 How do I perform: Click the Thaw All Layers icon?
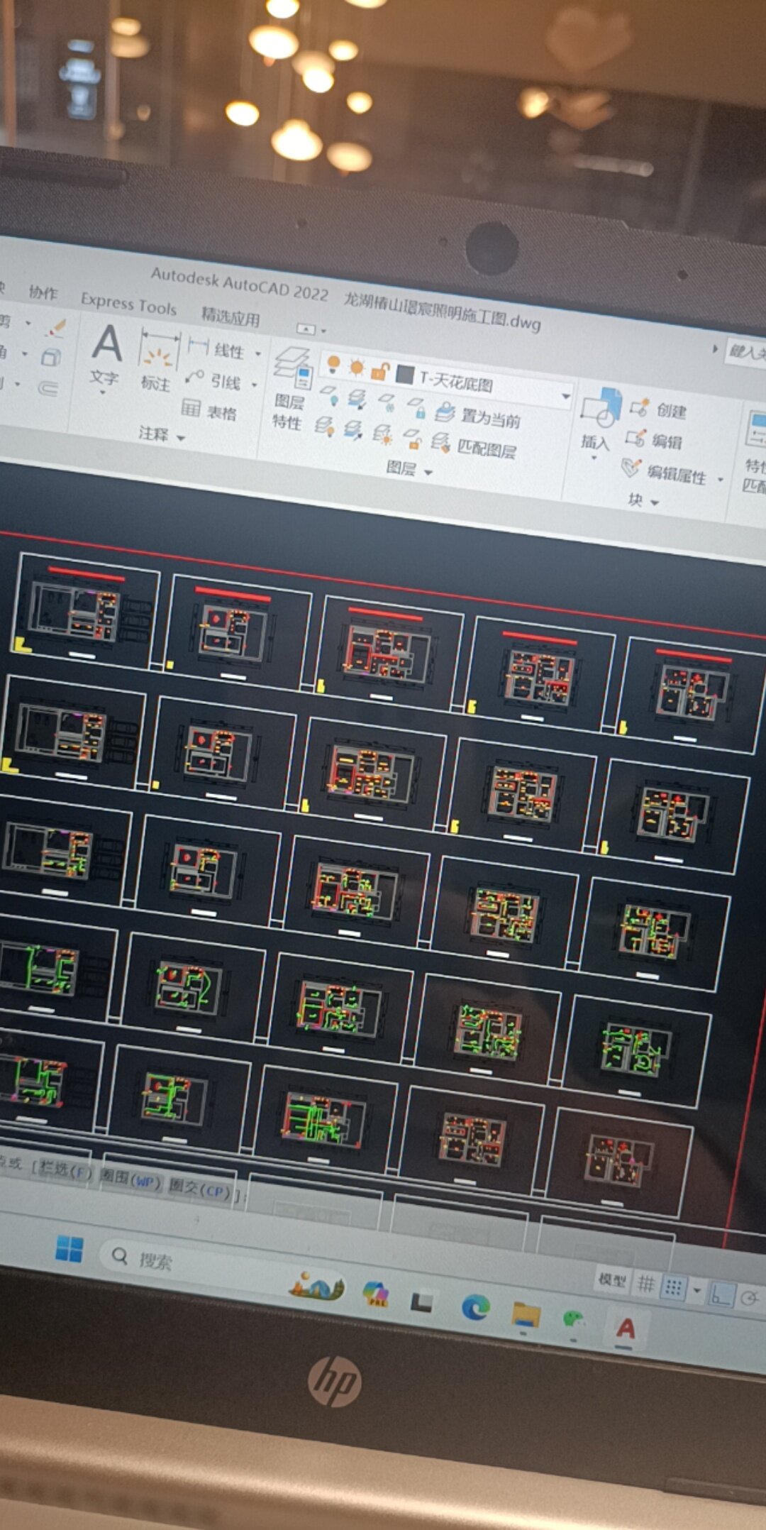click(383, 434)
